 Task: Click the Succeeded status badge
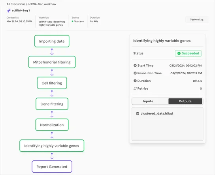pos(188,53)
